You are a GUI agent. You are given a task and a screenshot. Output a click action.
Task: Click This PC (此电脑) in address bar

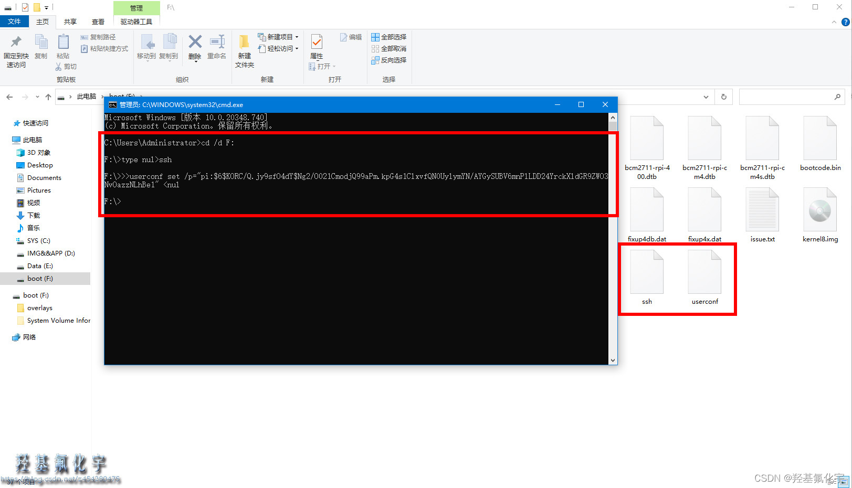point(87,97)
